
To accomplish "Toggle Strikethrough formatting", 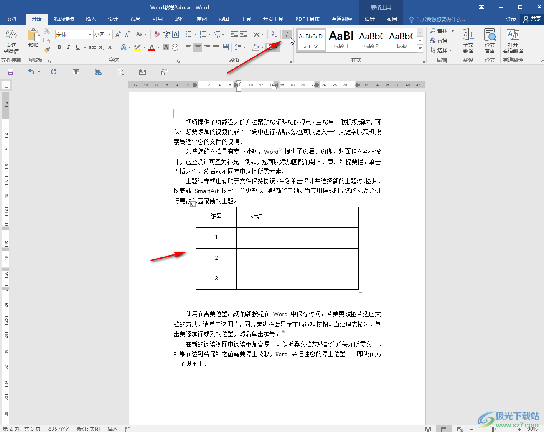I will click(x=92, y=47).
